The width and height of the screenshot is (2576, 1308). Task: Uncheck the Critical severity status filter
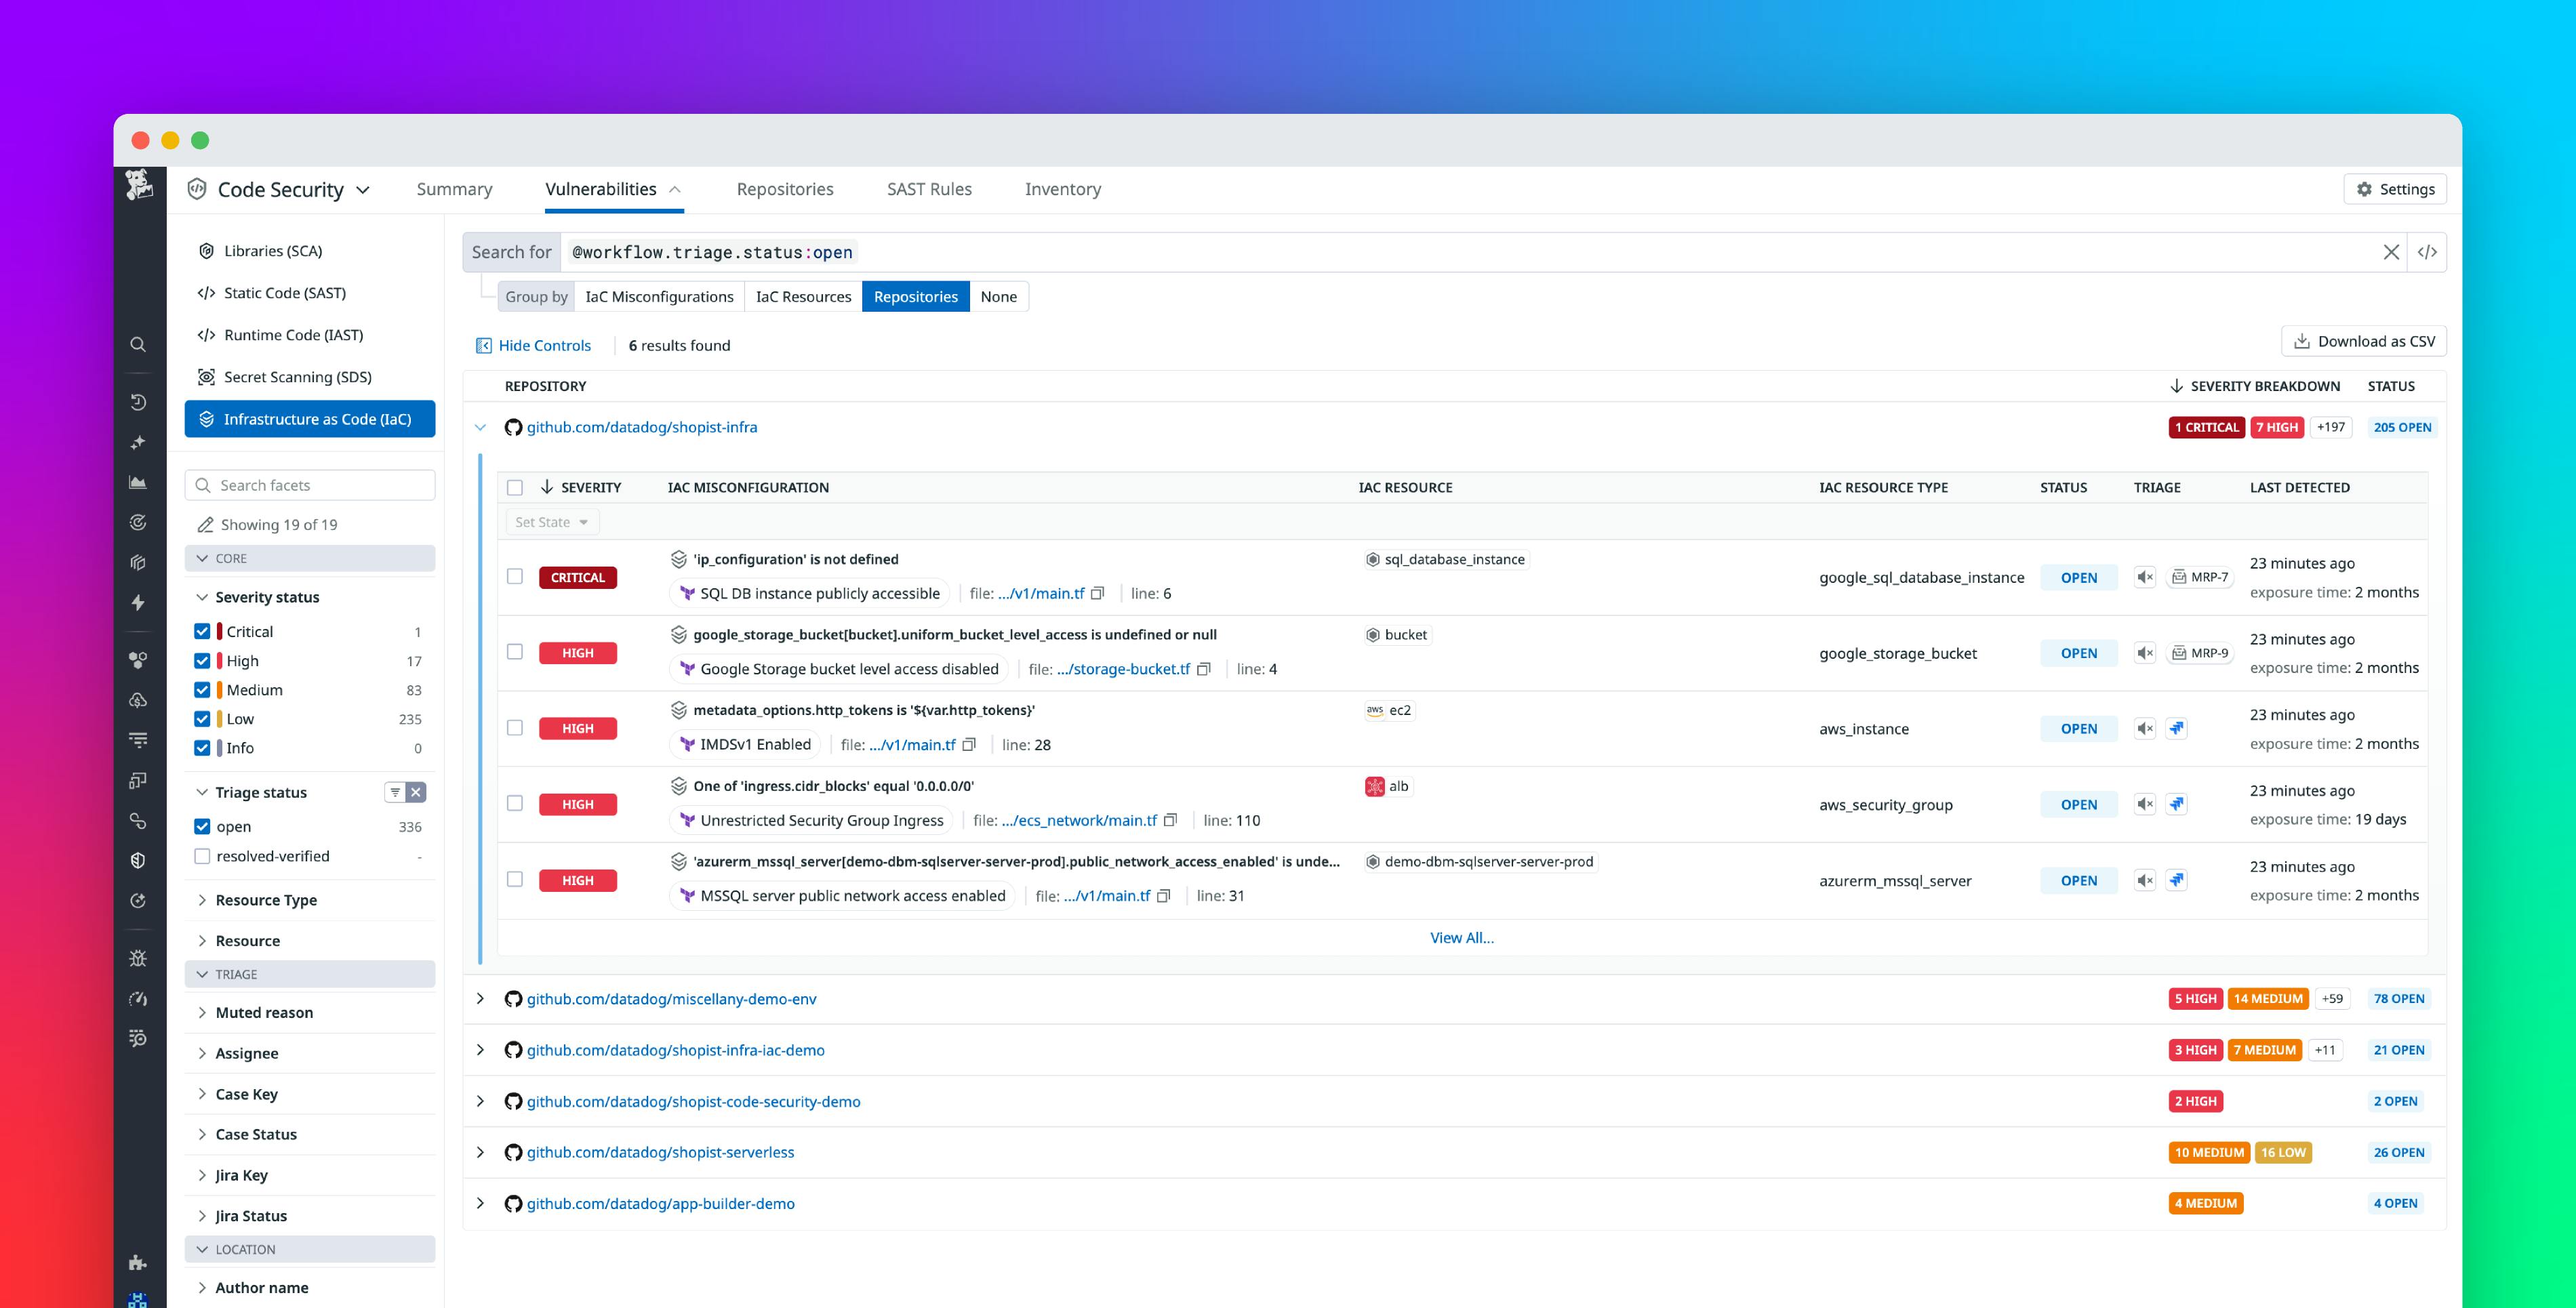(203, 631)
